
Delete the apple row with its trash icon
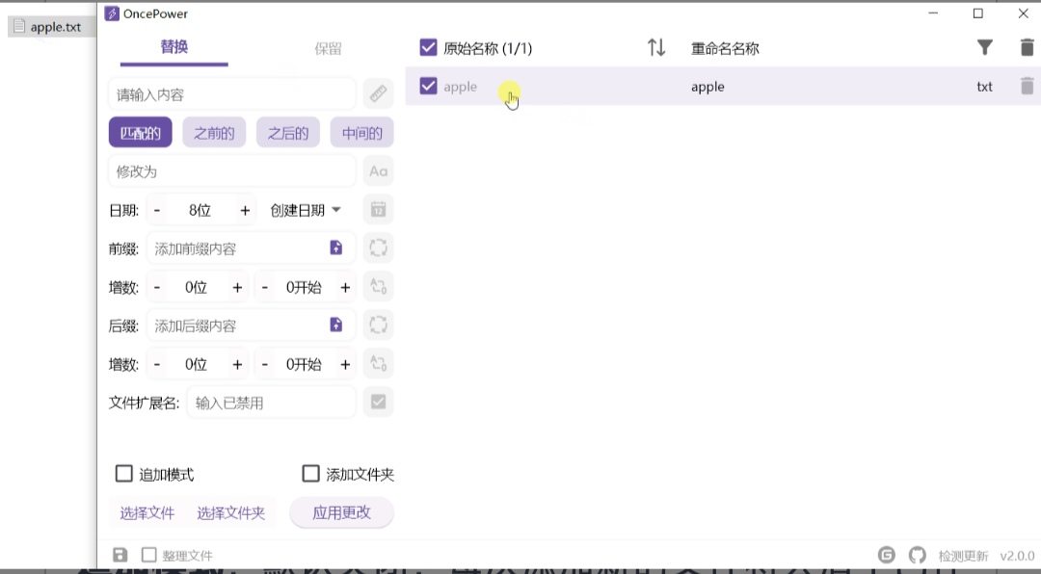coord(1027,87)
